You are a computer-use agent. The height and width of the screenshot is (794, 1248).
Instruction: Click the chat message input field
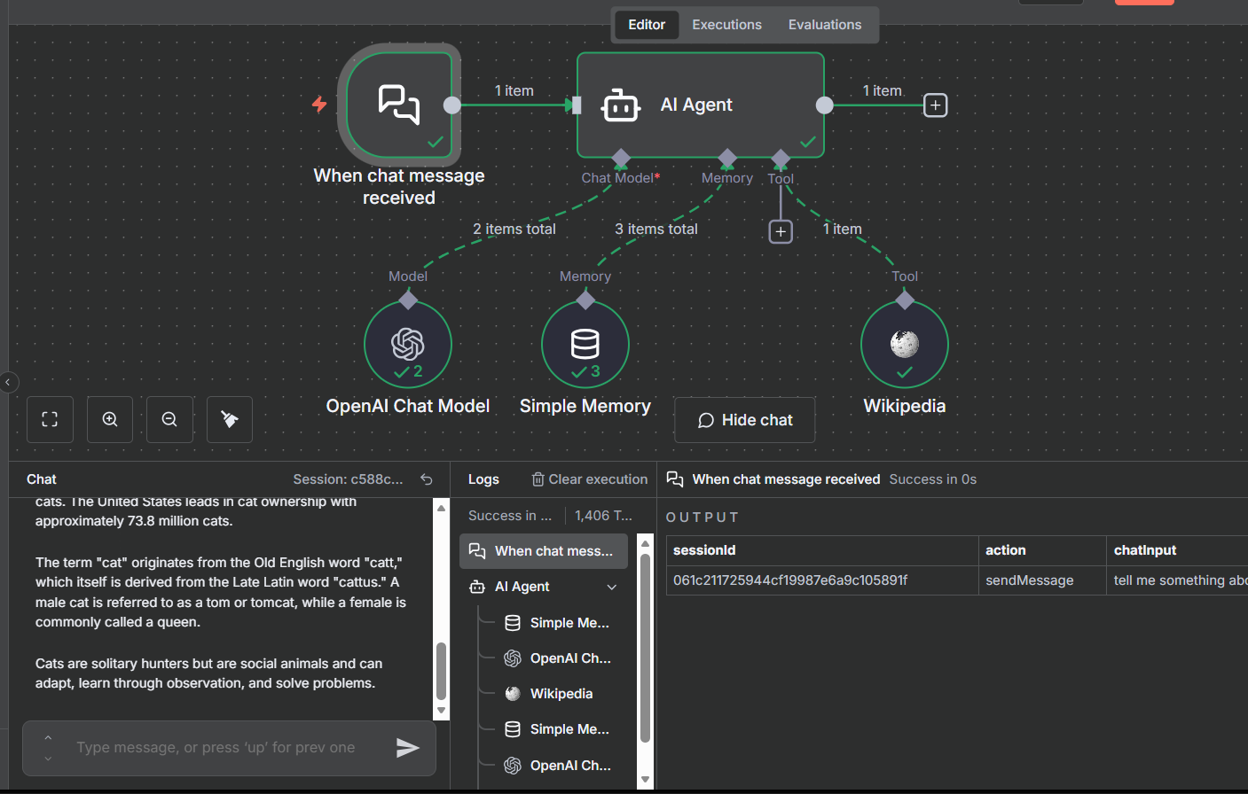click(222, 747)
